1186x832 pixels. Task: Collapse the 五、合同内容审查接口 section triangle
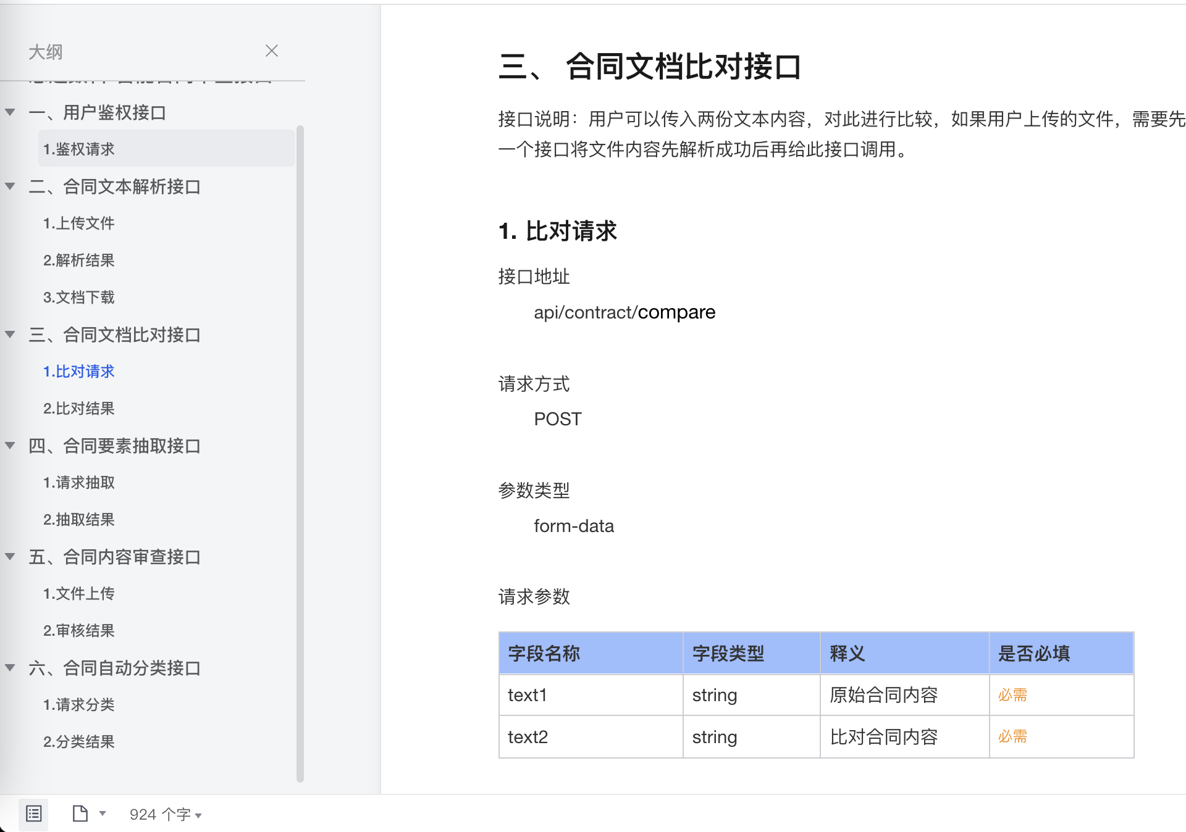pos(11,557)
